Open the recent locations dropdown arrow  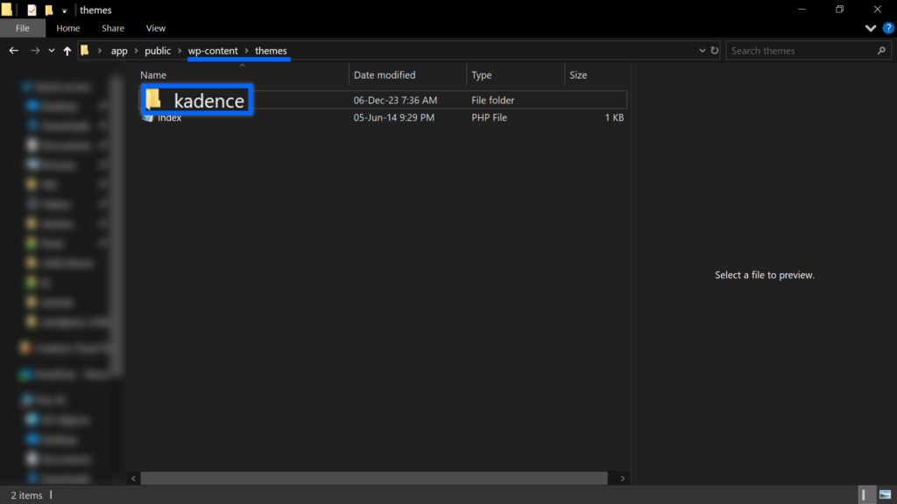[x=52, y=51]
